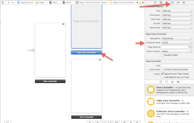Open the Transition Style Scroll dropdown
This screenshot has height=123, width=194.
click(177, 43)
